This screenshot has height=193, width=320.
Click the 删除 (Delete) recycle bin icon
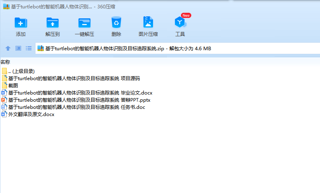116,22
